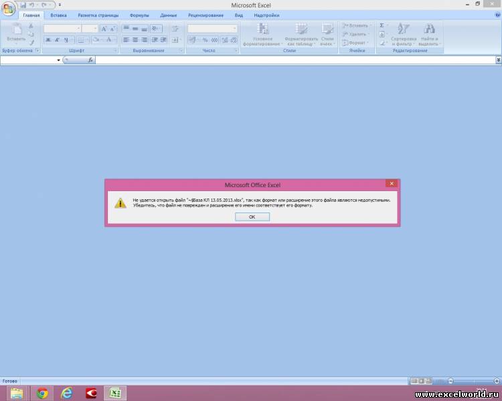Open the Разметка страницы tab
Screen dimensions: 502x401
[x=98, y=15]
